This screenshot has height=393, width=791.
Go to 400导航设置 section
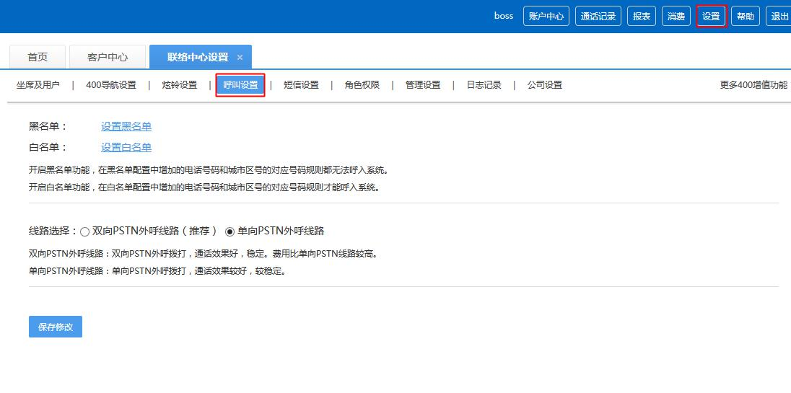click(x=111, y=85)
